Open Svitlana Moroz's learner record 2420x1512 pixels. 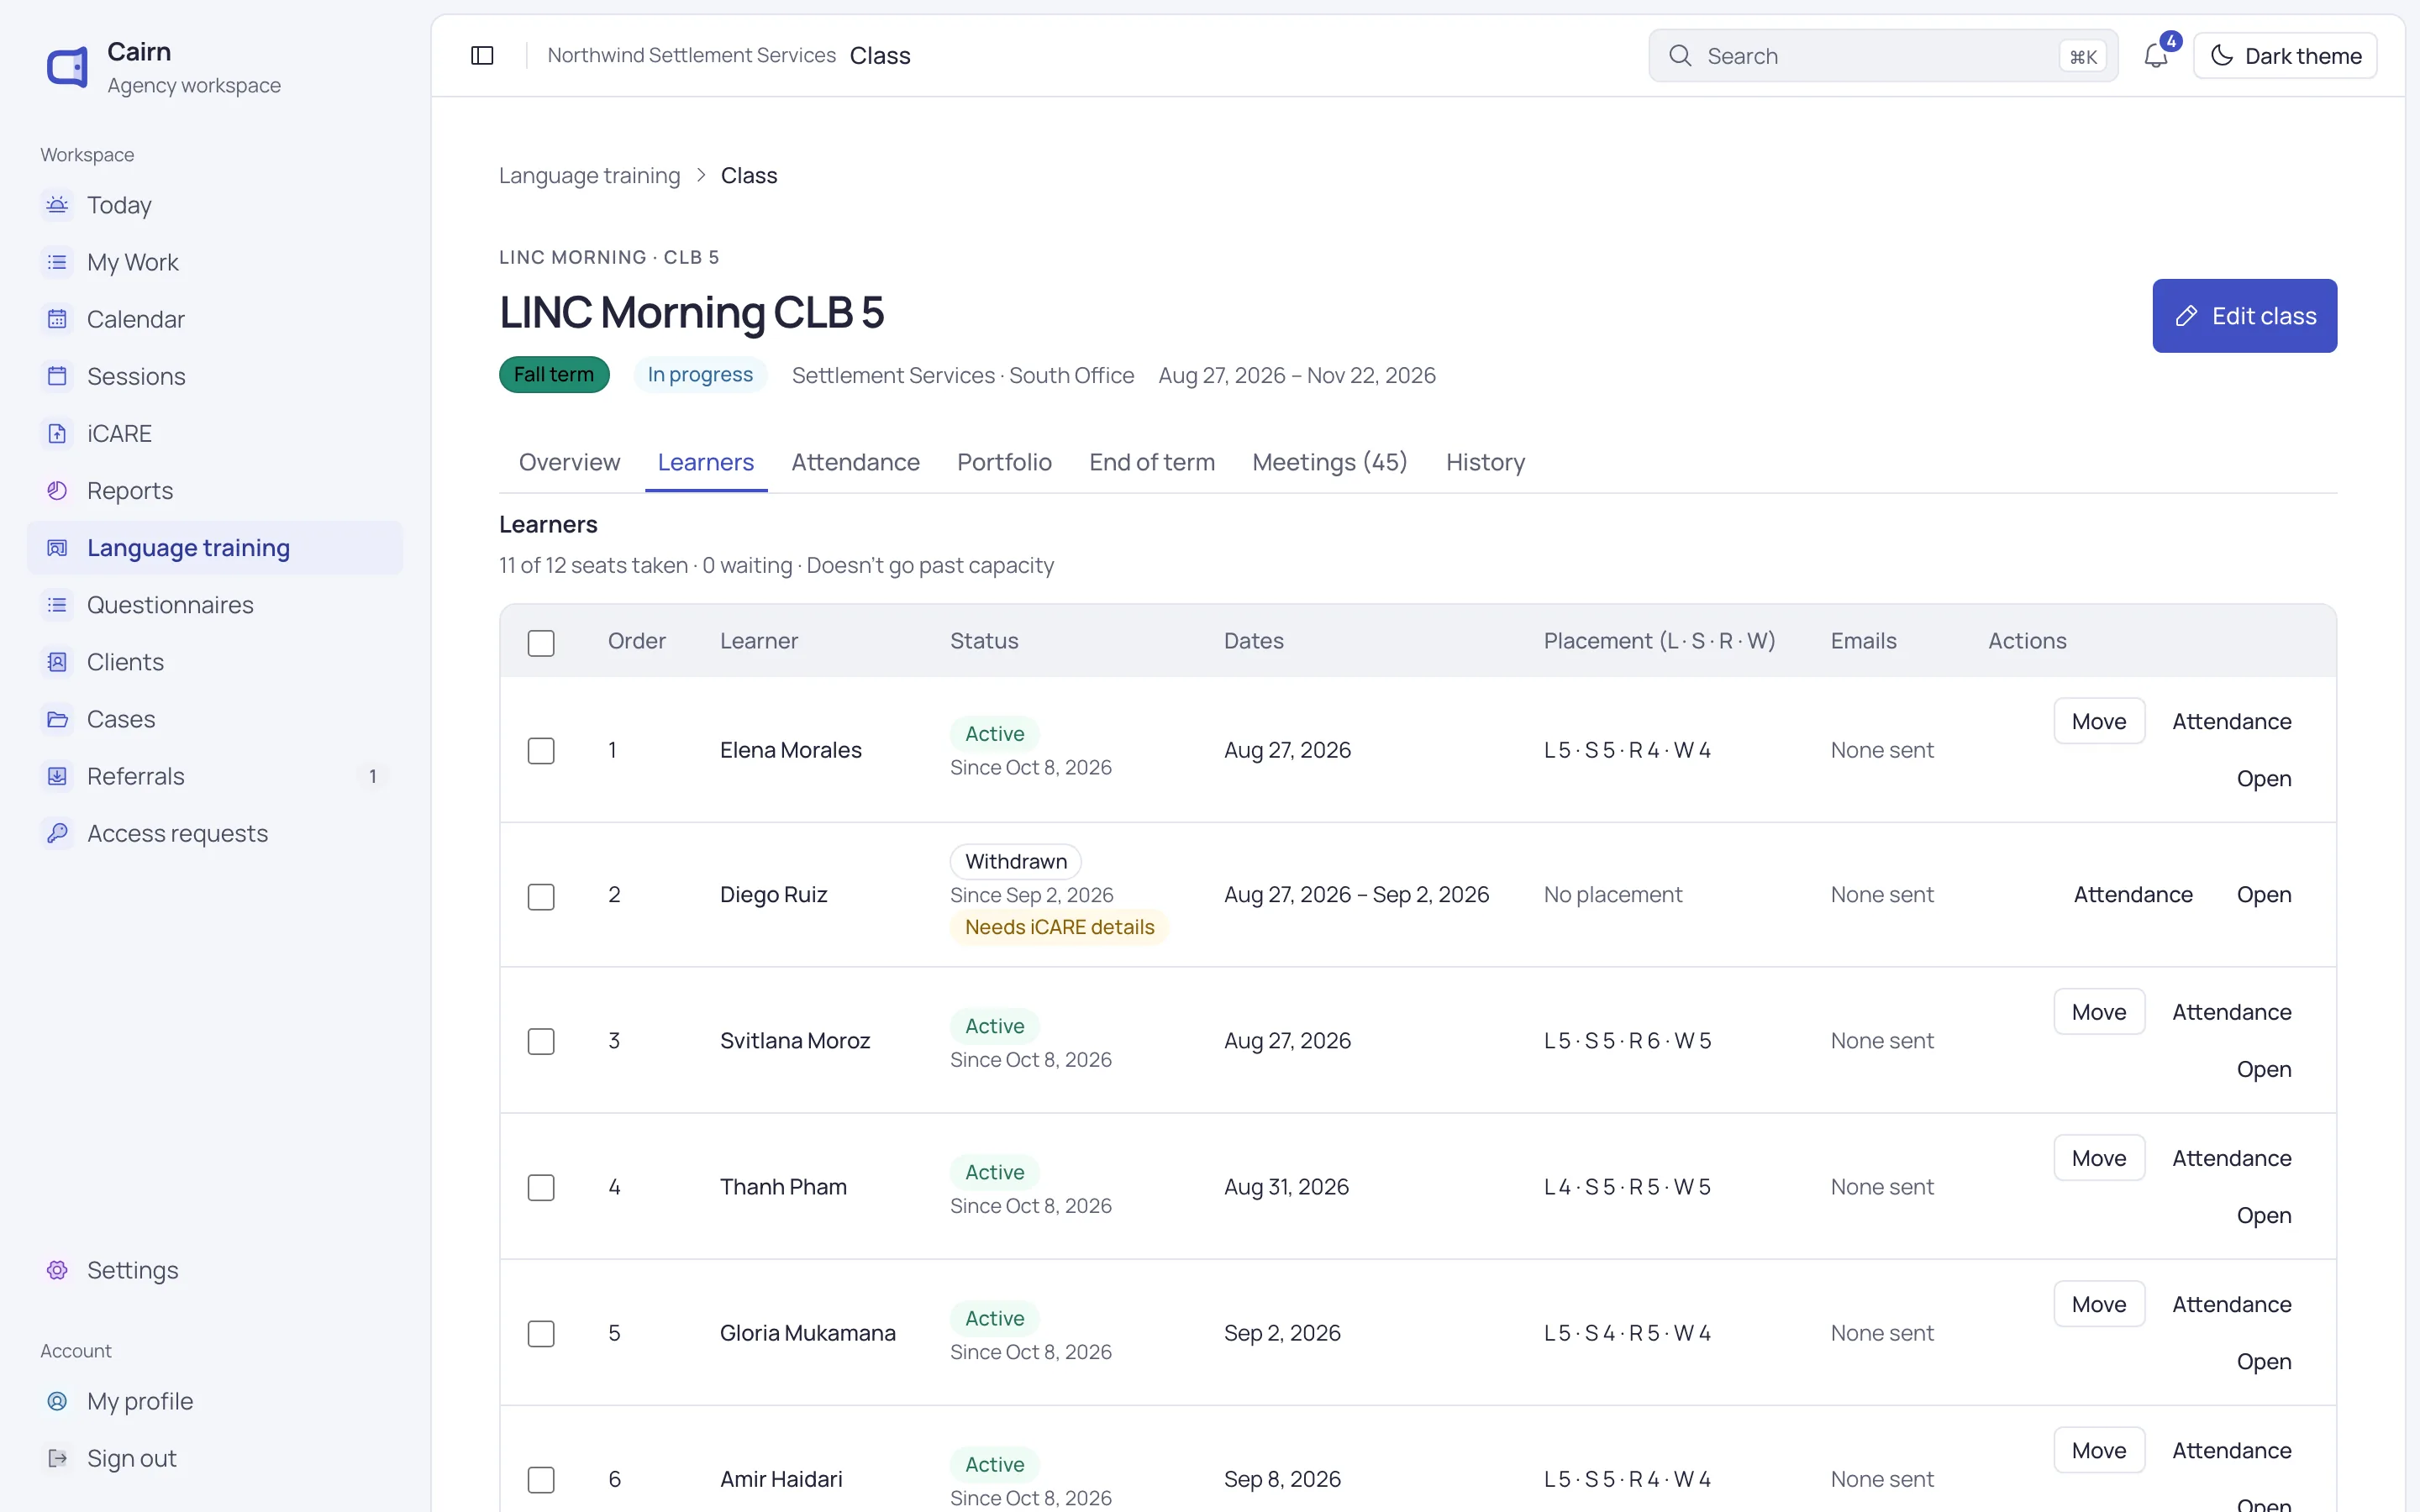click(2264, 1069)
